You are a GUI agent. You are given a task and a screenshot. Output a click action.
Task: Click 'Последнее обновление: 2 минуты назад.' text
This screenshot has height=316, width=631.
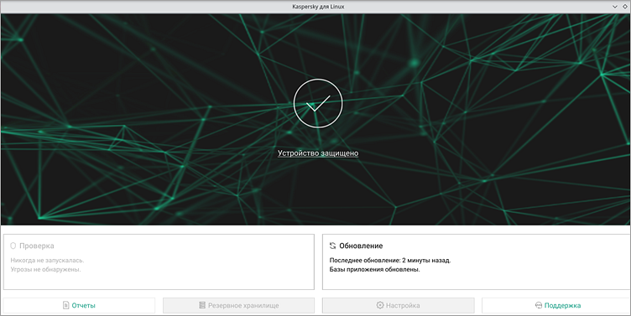(x=390, y=261)
